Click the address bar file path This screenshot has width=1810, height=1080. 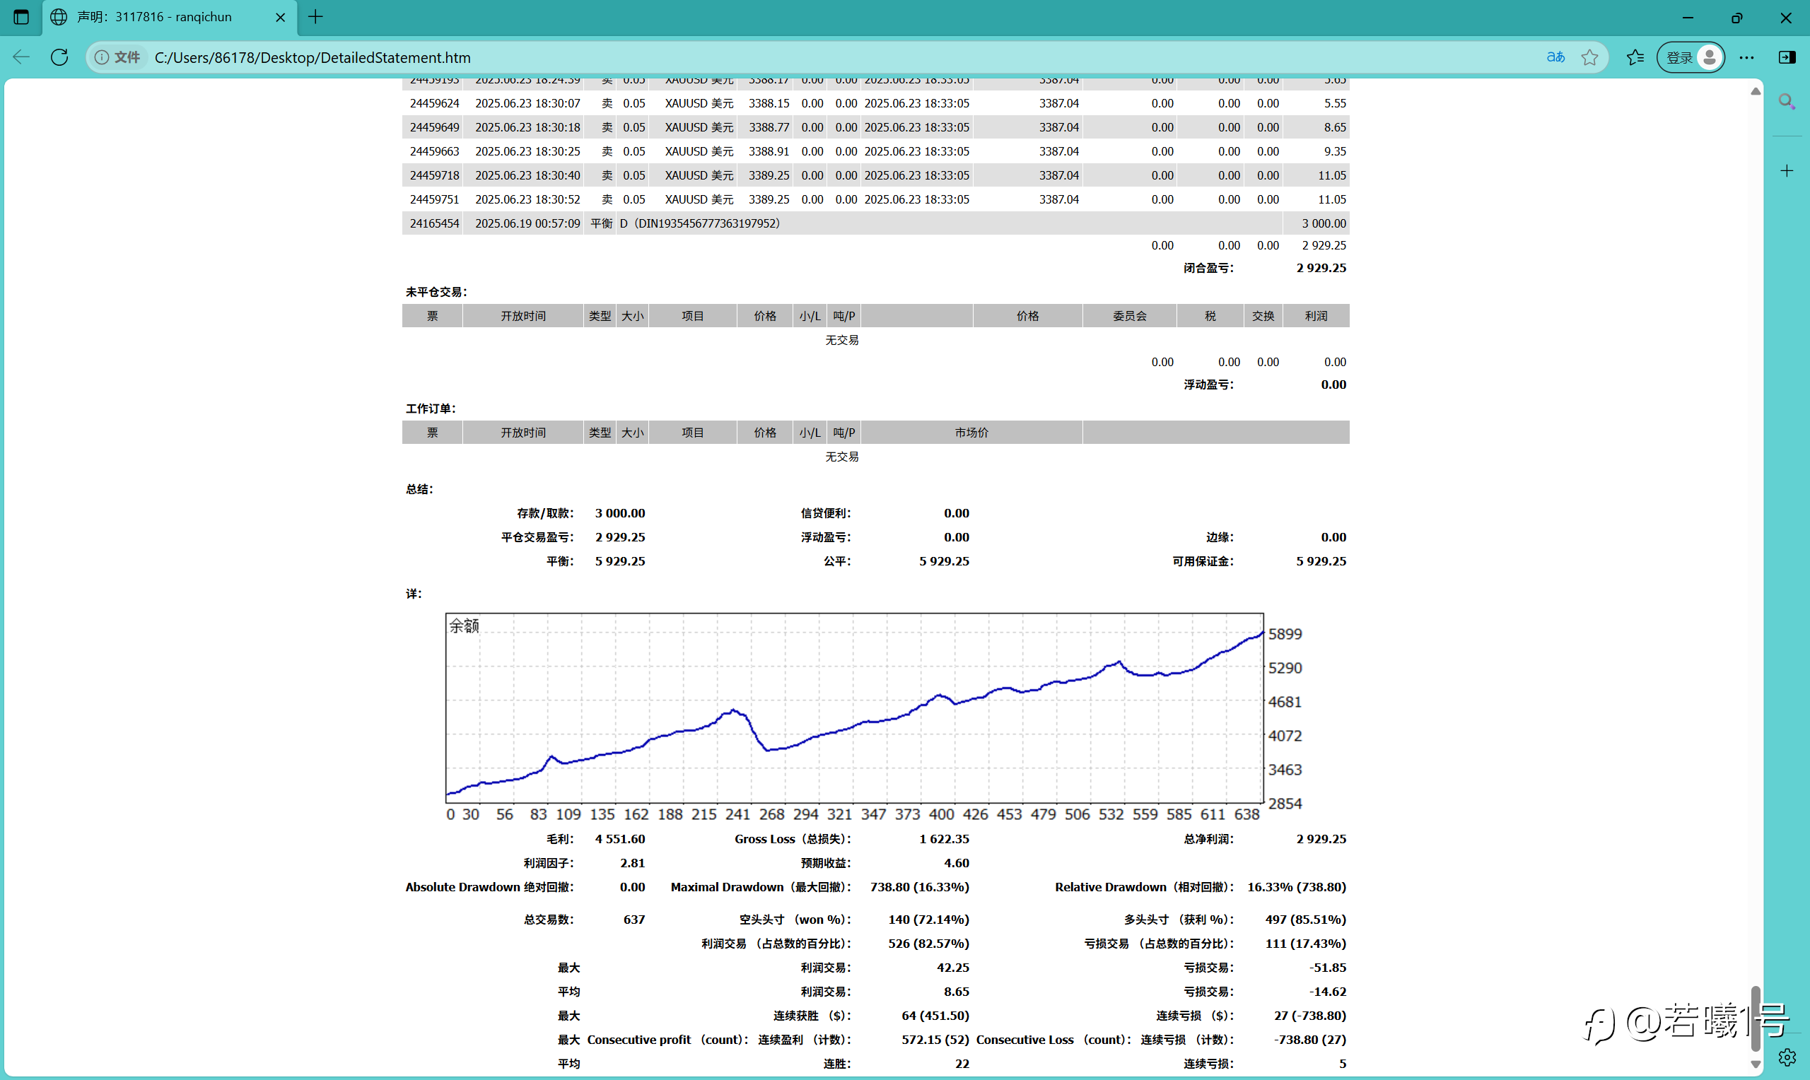click(313, 57)
